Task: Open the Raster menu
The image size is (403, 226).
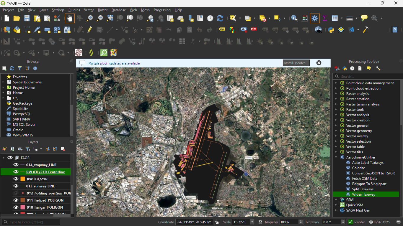Action: (x=103, y=10)
